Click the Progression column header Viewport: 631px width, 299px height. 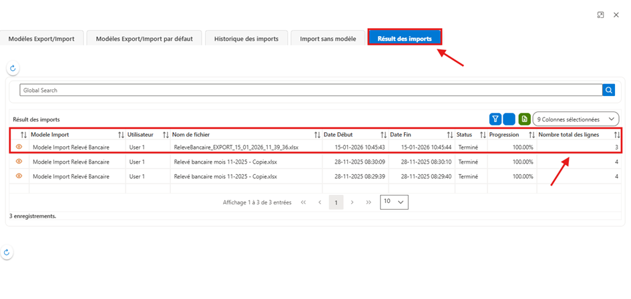504,134
